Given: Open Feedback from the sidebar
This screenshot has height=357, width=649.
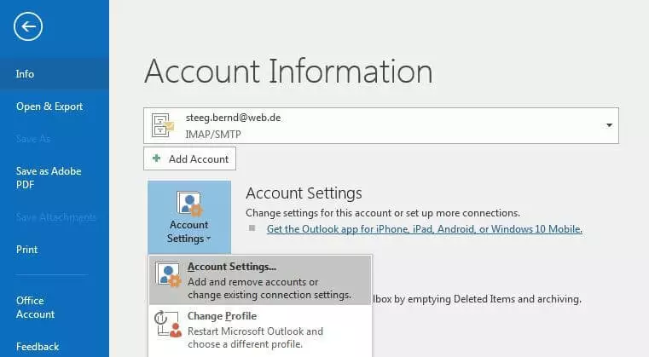Looking at the screenshot, I should [x=38, y=347].
